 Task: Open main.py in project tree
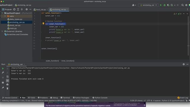point(13,28)
